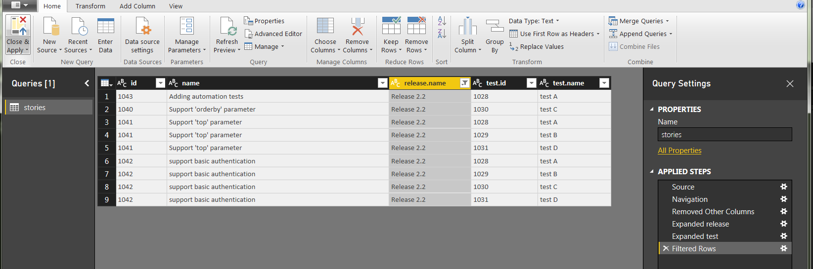The image size is (813, 269).
Task: Open the release.name column filter dropdown
Action: (464, 83)
